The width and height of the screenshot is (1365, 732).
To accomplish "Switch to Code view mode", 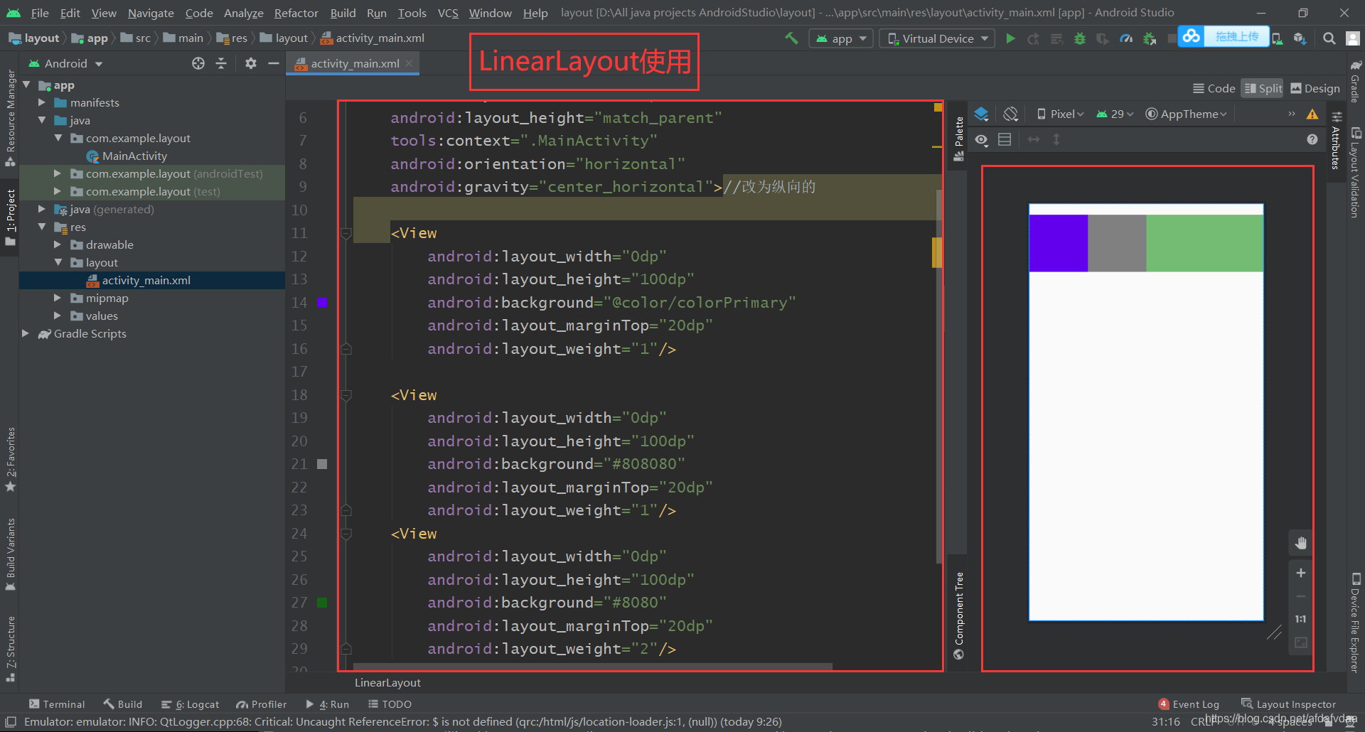I will [x=1214, y=88].
